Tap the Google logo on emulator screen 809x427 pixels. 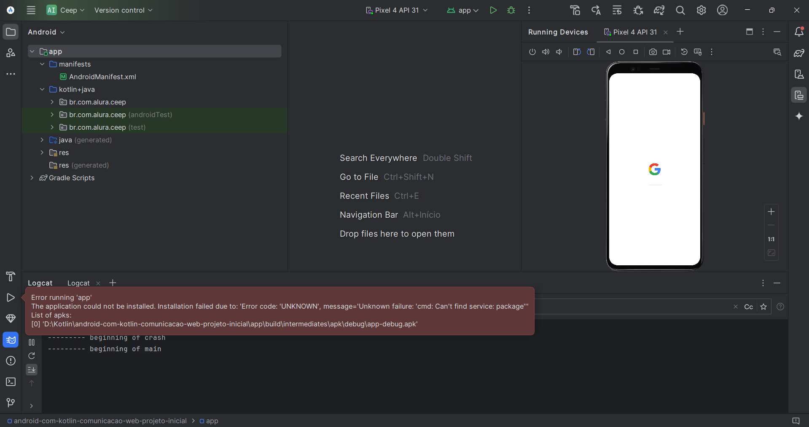pyautogui.click(x=654, y=169)
